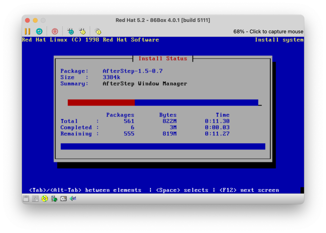Minimize the 86Box window with the yellow button

35,20
